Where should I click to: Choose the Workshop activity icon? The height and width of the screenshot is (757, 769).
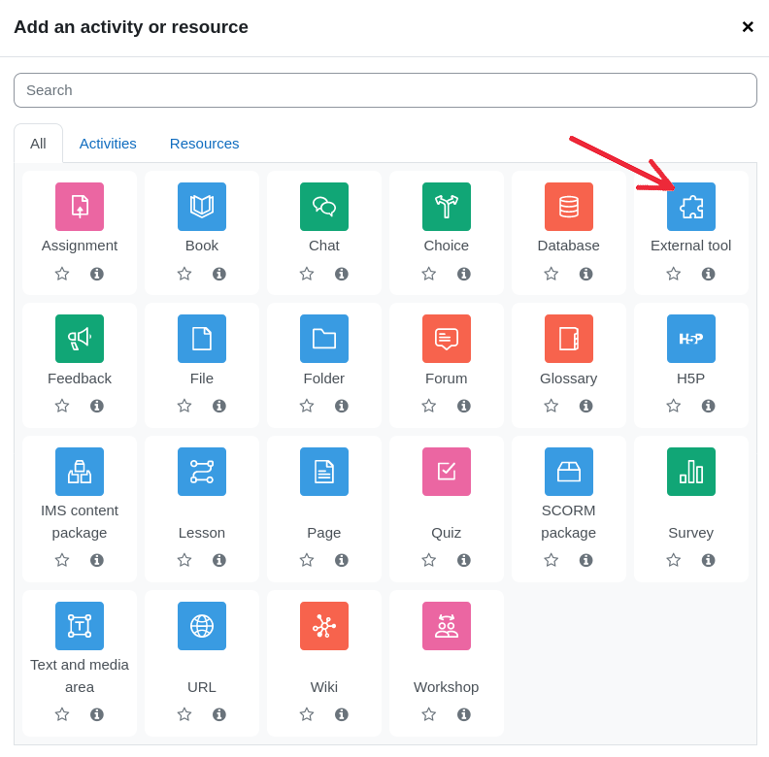tap(447, 626)
